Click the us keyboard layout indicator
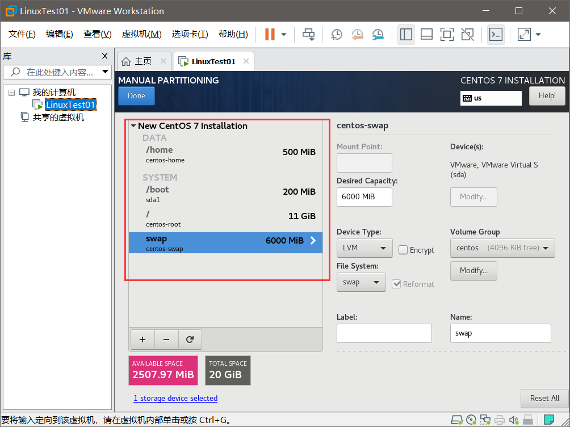 (x=491, y=98)
